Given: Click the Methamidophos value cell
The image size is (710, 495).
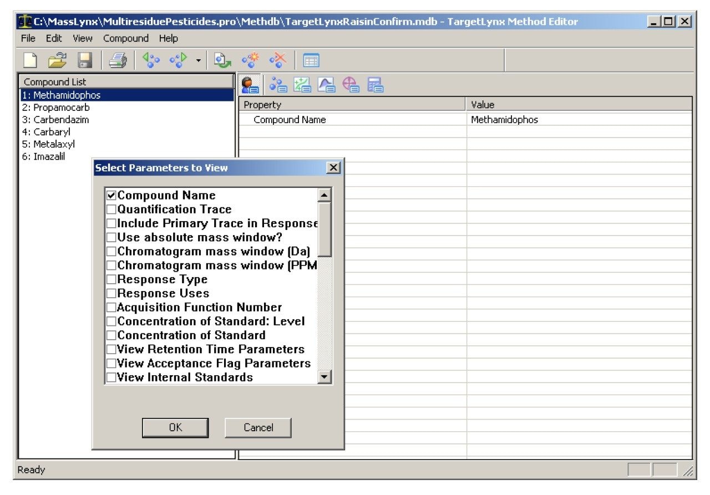Looking at the screenshot, I should tap(579, 120).
